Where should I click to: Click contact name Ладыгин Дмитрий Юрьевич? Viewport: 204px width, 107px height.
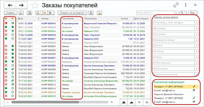click(x=169, y=94)
